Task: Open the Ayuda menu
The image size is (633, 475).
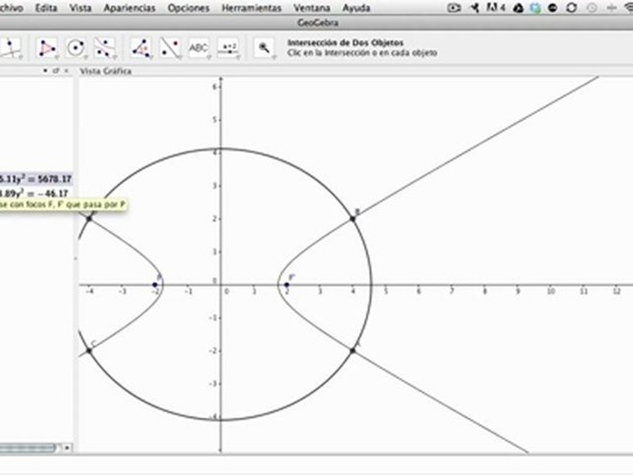Action: click(x=356, y=8)
